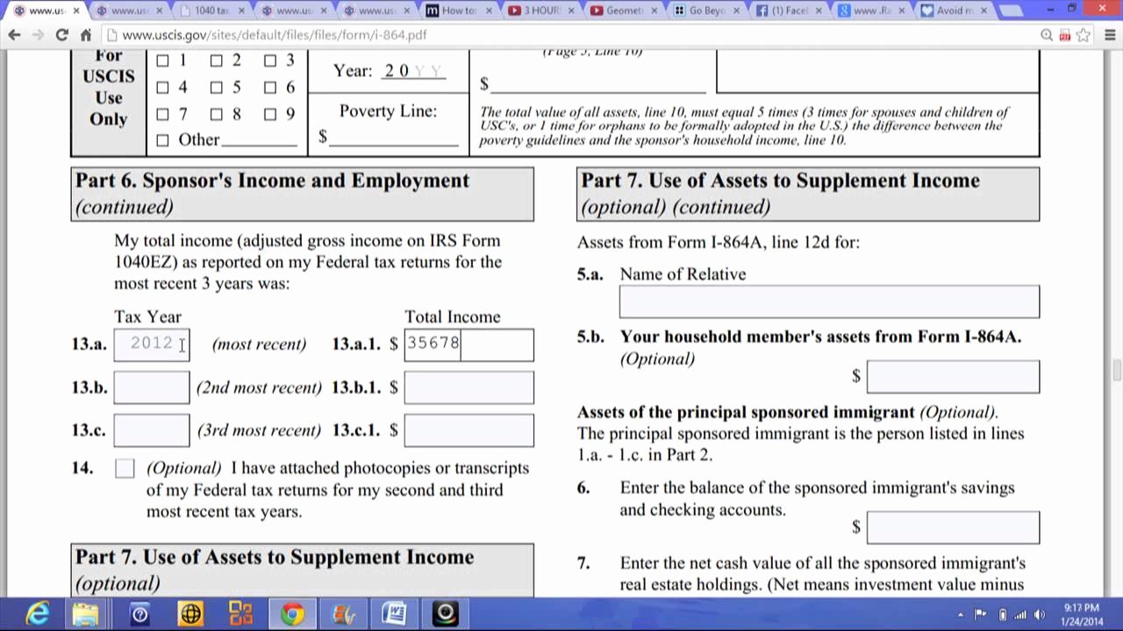Tick USCIS use checkbox 1

pos(162,61)
